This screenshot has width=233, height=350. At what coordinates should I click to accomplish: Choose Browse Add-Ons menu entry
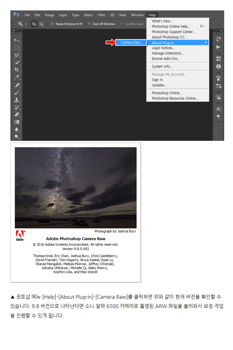[178, 58]
